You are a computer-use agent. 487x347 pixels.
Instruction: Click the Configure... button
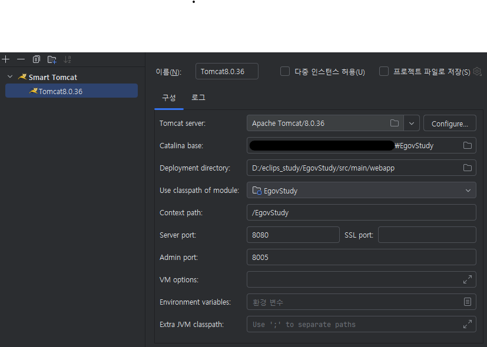click(x=450, y=124)
